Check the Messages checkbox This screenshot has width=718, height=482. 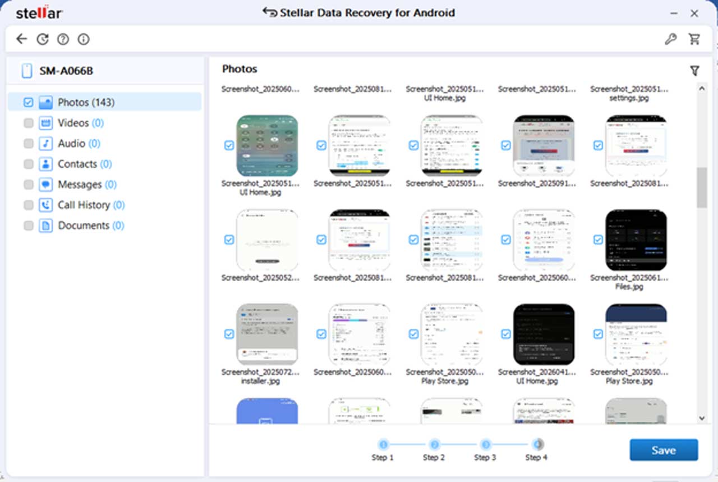[29, 185]
